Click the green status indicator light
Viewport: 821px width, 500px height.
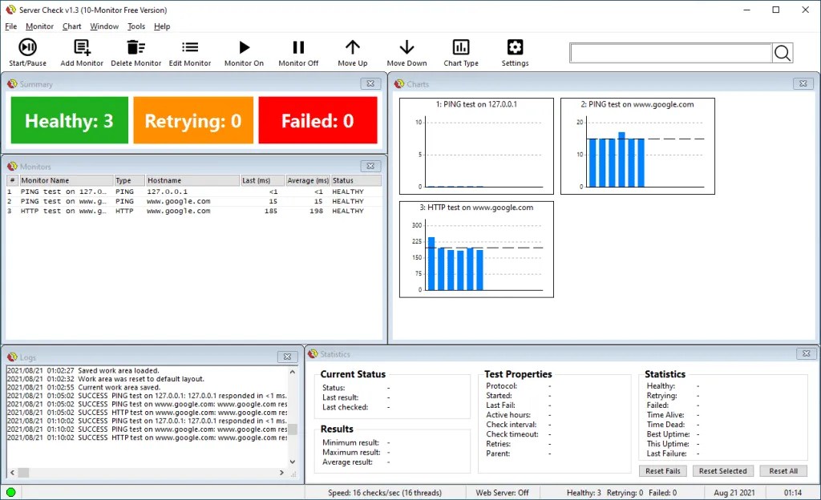click(x=11, y=492)
